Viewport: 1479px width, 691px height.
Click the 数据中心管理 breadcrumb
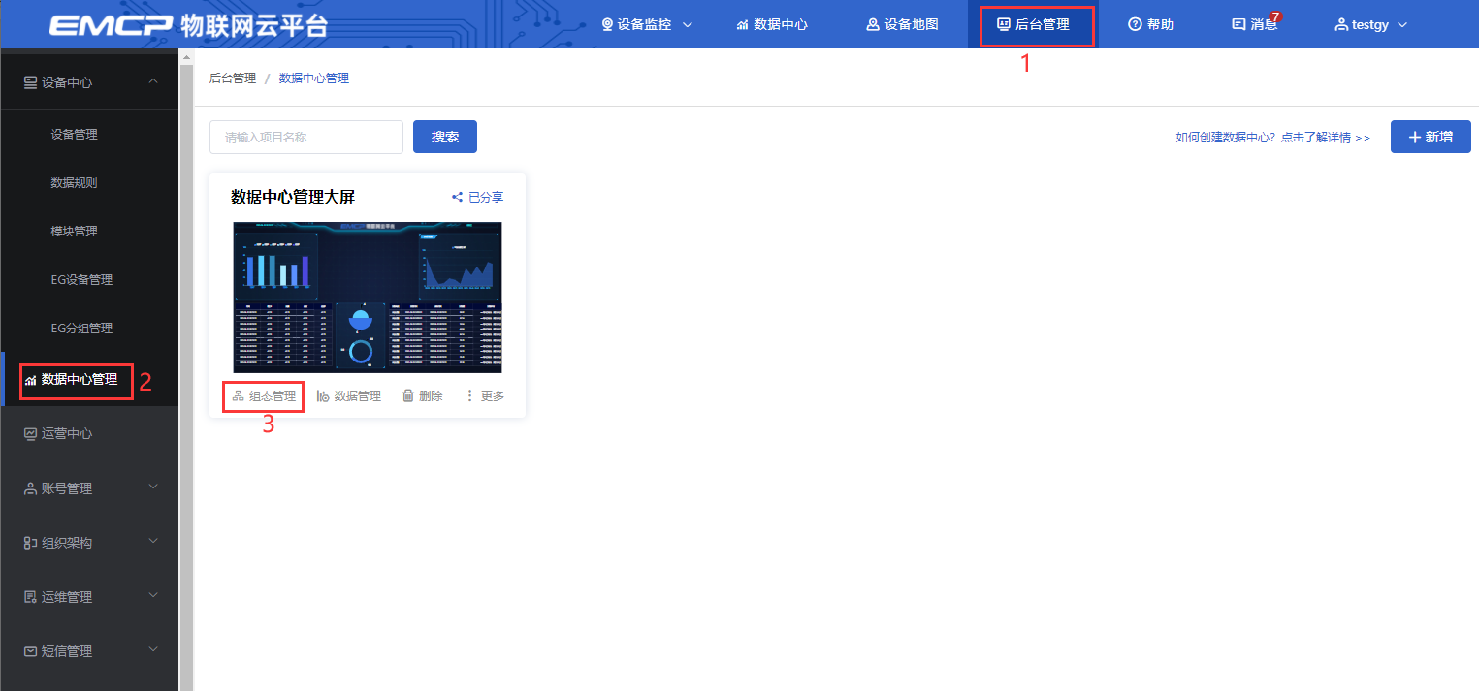pos(314,79)
